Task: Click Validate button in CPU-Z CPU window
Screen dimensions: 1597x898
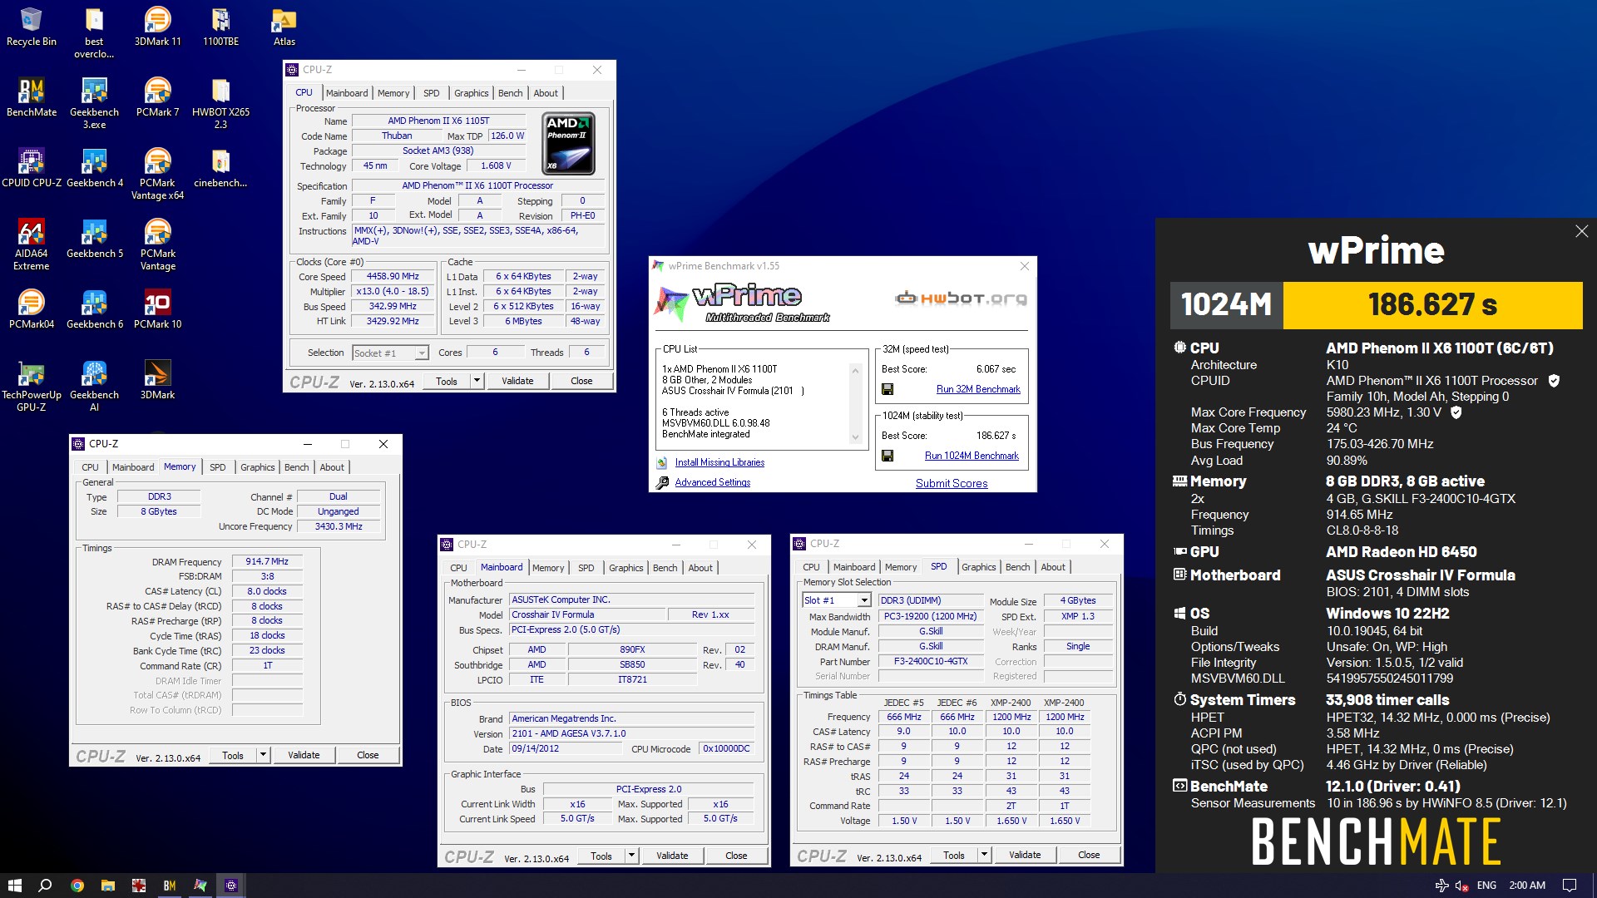Action: [517, 381]
